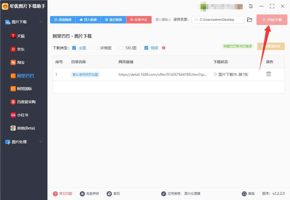Enable the SKU图 checkbox
This screenshot has width=290, height=200.
121,48
